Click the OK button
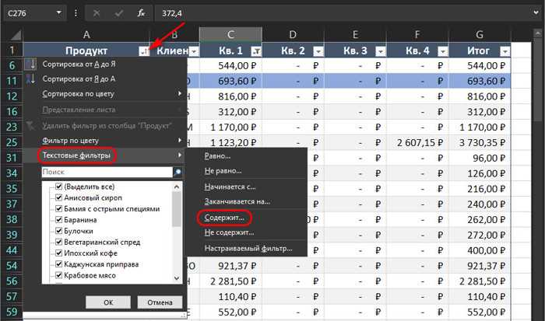Viewport: 545px width, 321px height. pos(108,302)
